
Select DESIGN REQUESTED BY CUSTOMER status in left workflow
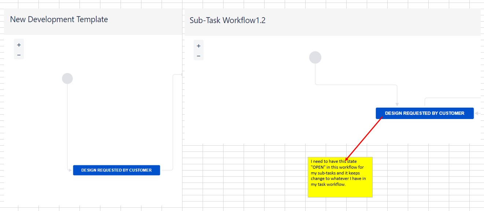point(117,170)
